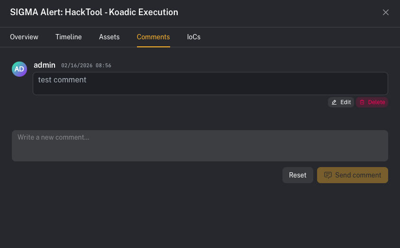Show the IoCs tab
Screen dimensions: 400x248
[x=194, y=37]
